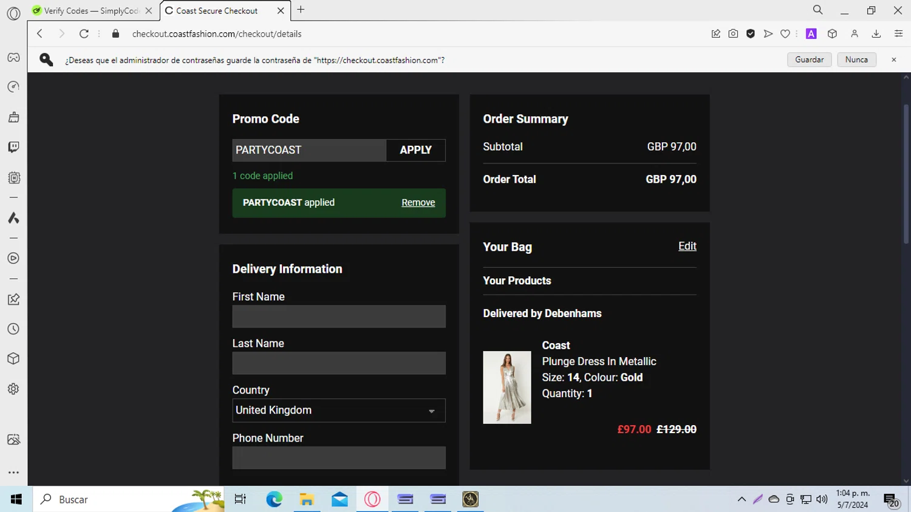Dismiss the password save prompt
Viewport: 911px width, 512px height.
pyautogui.click(x=894, y=60)
